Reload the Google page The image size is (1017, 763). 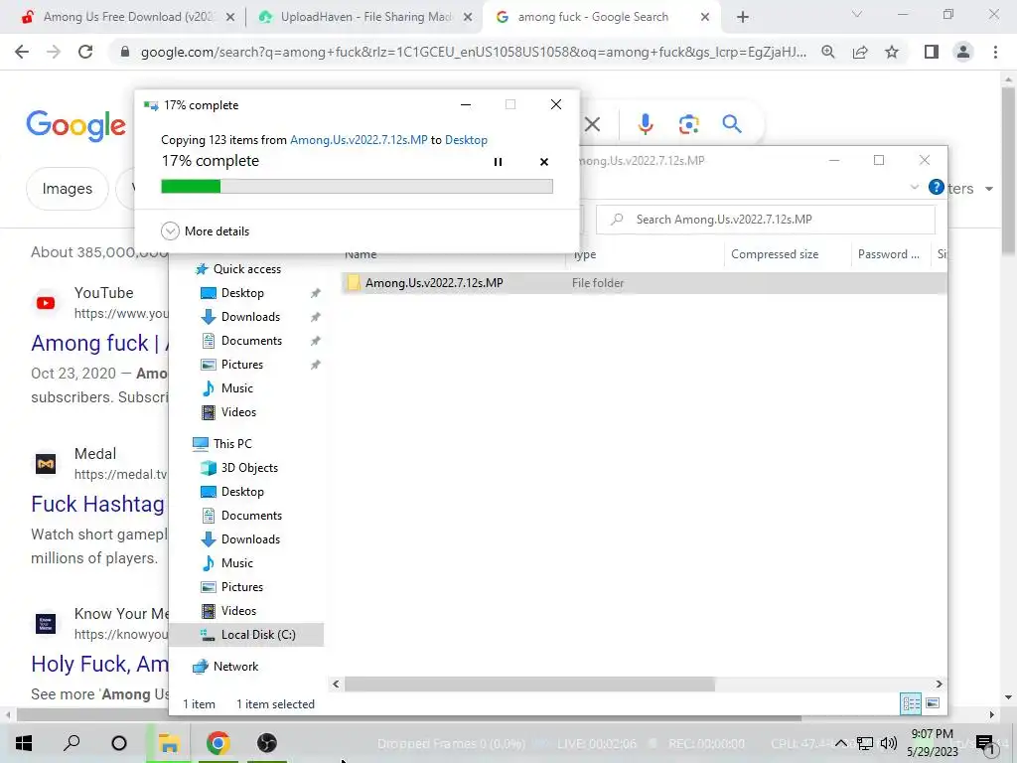85,52
